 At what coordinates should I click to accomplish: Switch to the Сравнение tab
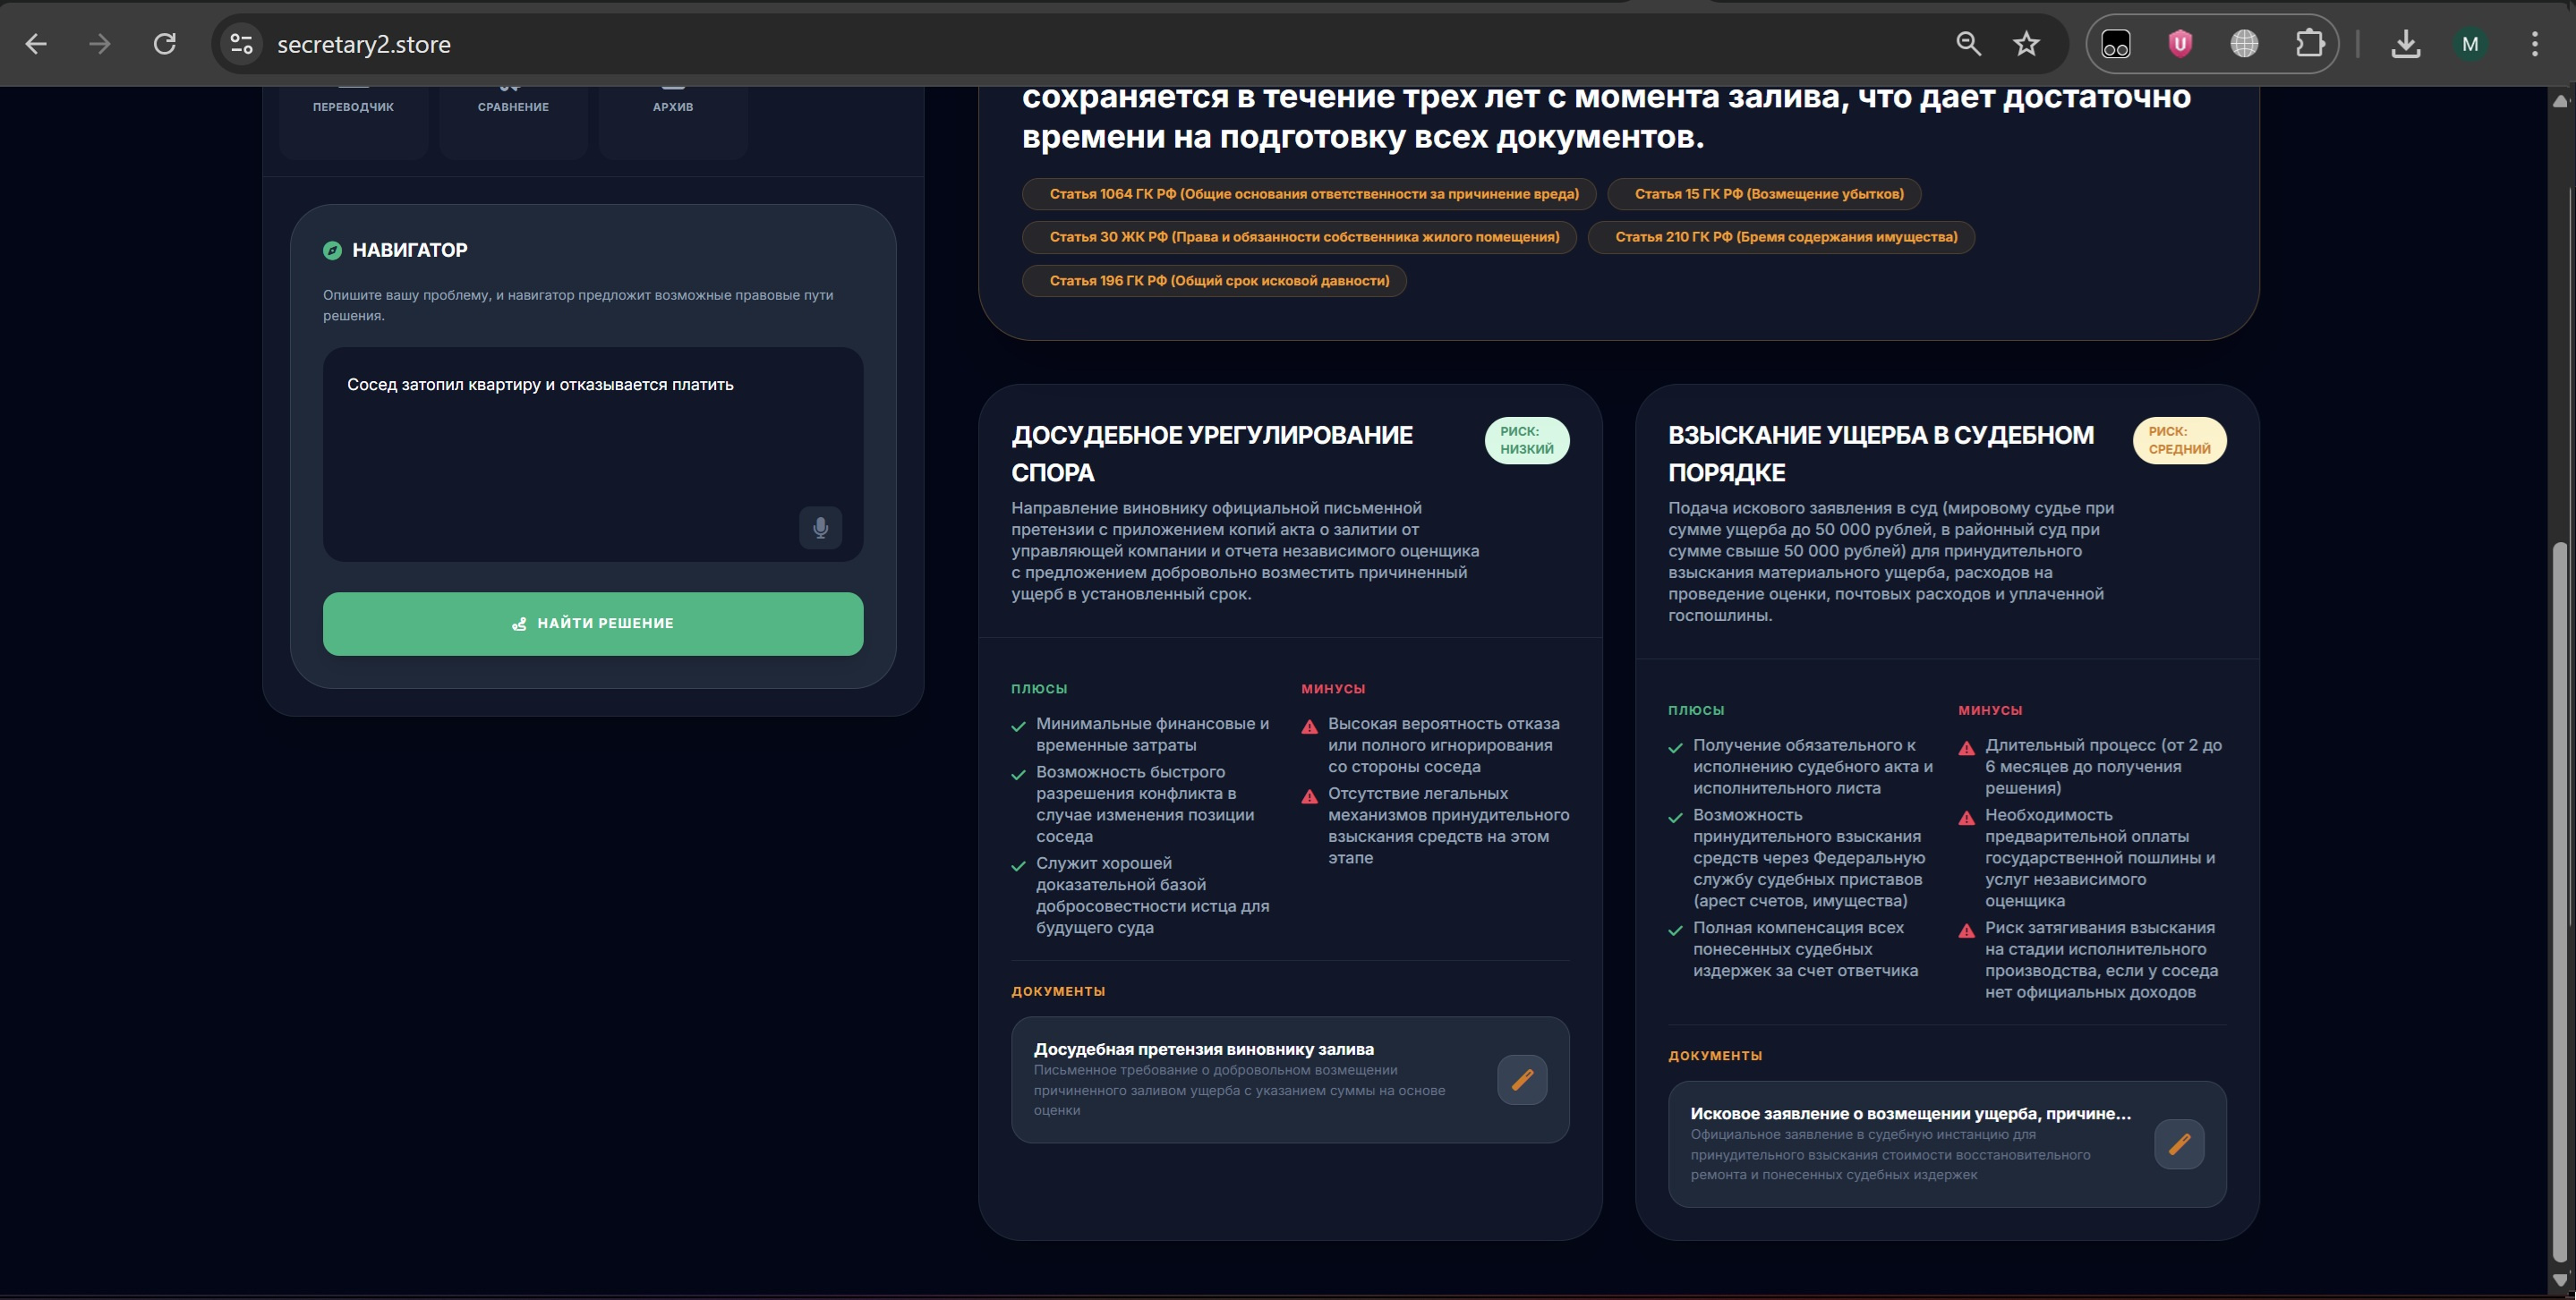(513, 108)
